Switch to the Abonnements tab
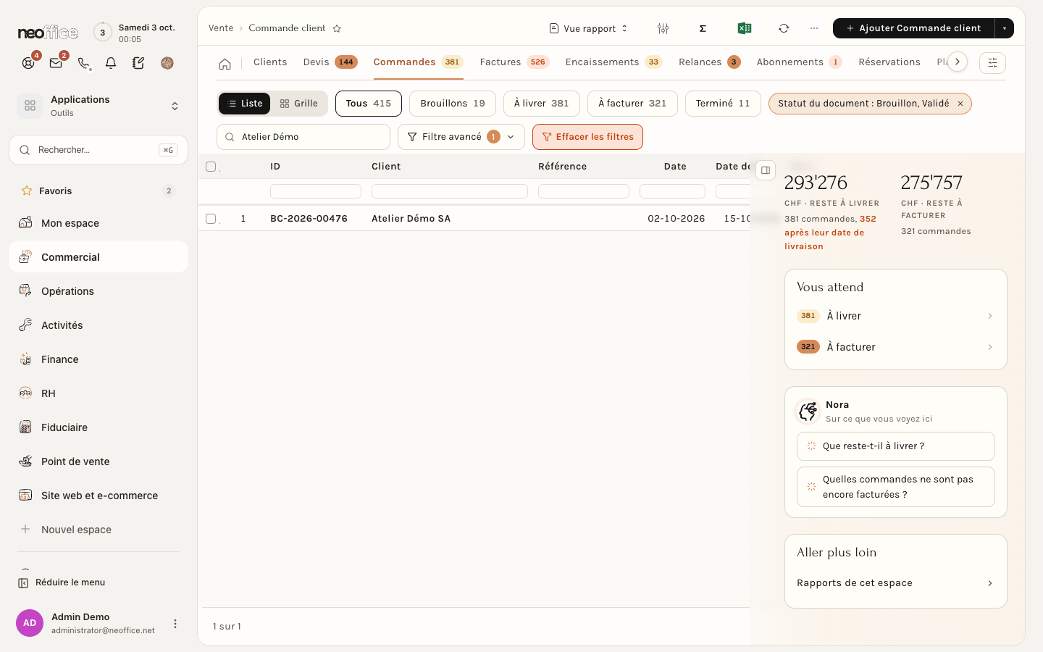Viewport: 1043px width, 652px height. (799, 62)
